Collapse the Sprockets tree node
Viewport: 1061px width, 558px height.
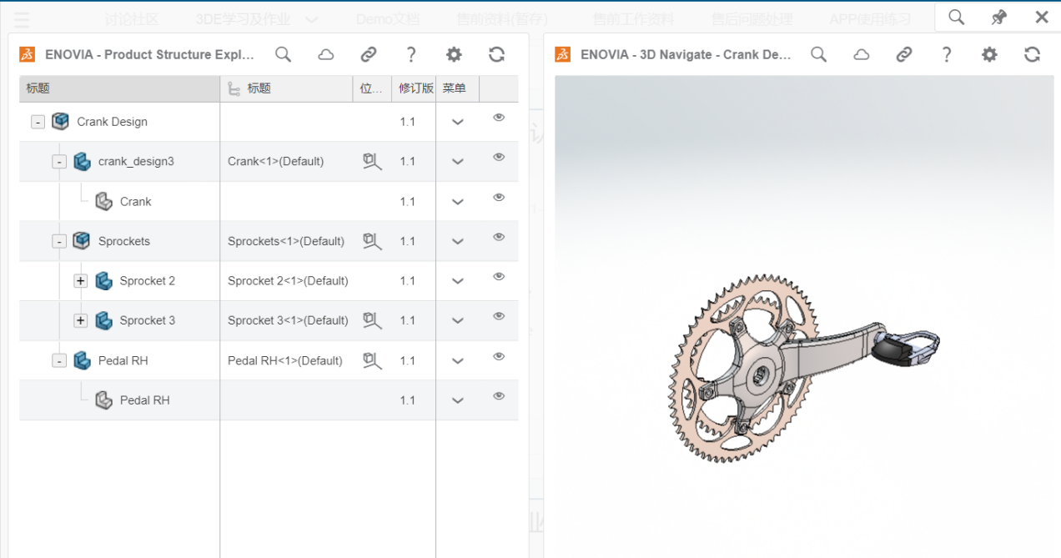59,241
